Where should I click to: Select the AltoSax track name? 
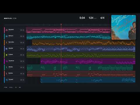click(11, 67)
